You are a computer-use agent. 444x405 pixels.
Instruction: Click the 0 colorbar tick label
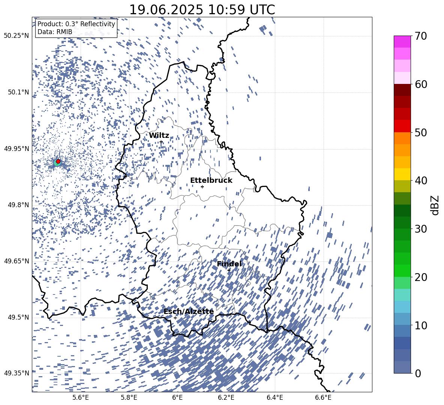coord(418,374)
